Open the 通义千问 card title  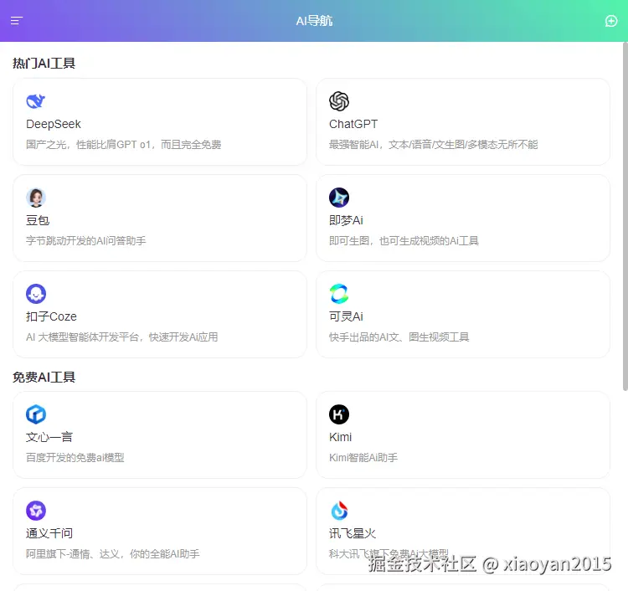click(x=49, y=533)
